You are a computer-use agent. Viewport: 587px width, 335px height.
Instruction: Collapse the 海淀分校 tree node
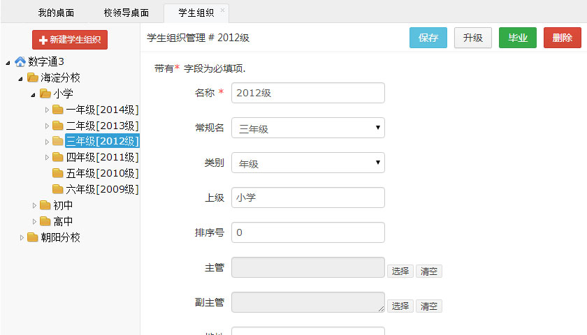(x=20, y=79)
